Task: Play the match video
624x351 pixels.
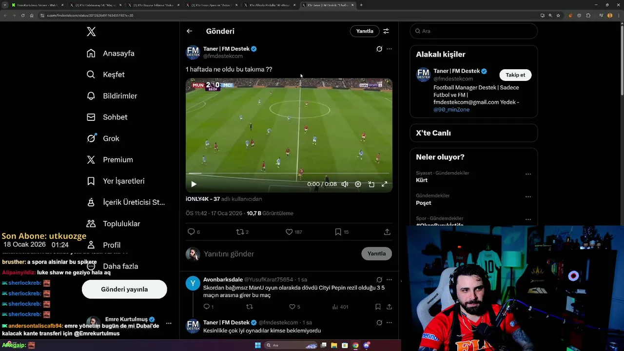Action: (194, 184)
